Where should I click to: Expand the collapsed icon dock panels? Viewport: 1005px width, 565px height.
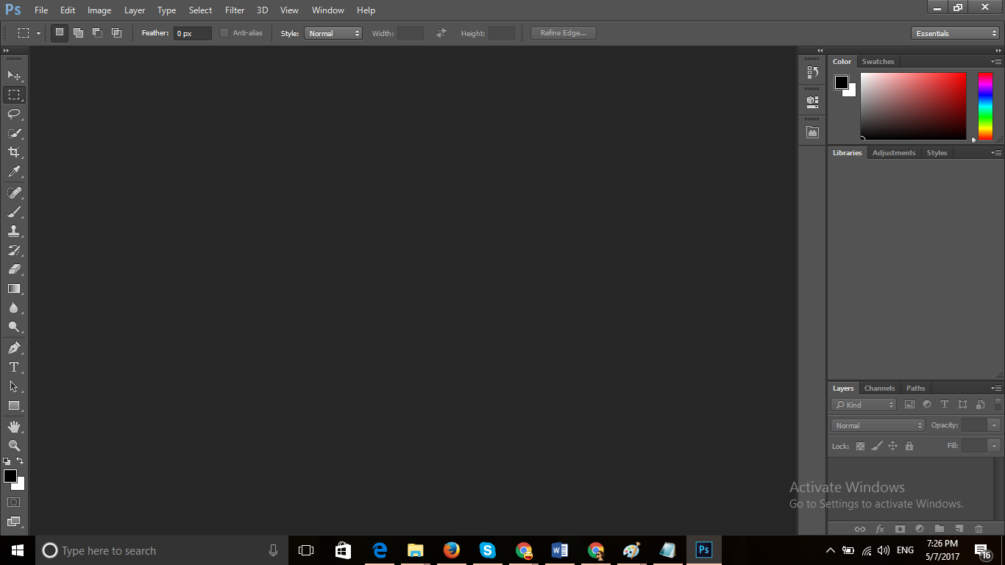coord(820,51)
